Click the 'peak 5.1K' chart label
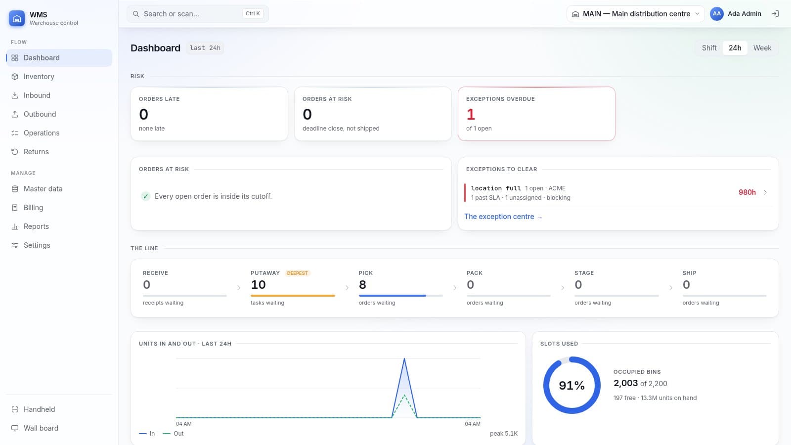Screen dimensions: 791x445 click(504, 434)
